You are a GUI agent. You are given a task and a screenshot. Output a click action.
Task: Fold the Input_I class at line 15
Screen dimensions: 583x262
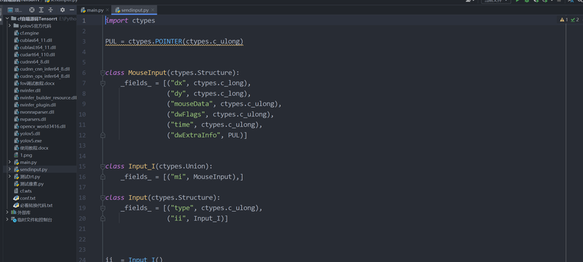103,166
